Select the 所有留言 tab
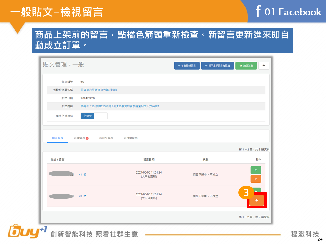The image size is (326, 244). (57, 138)
